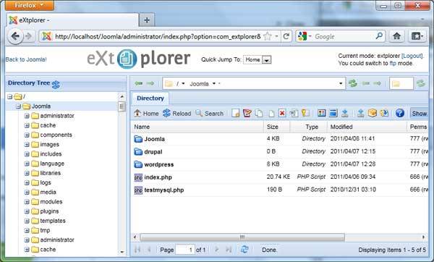The image size is (434, 262).
Task: Click the Change permissions key icon
Action: point(305,113)
